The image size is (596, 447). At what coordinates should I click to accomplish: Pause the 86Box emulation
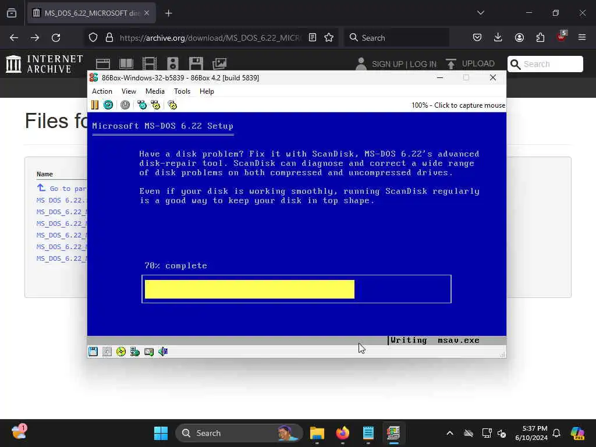tap(95, 105)
